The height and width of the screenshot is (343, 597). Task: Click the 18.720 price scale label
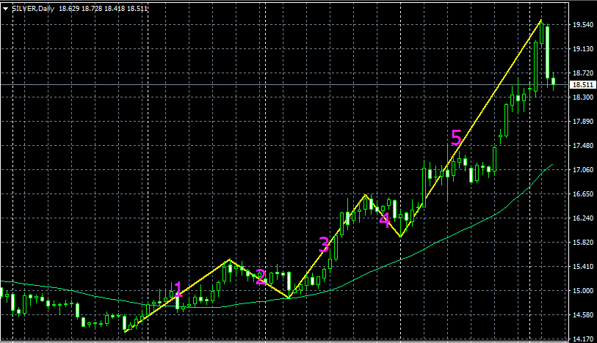click(583, 73)
